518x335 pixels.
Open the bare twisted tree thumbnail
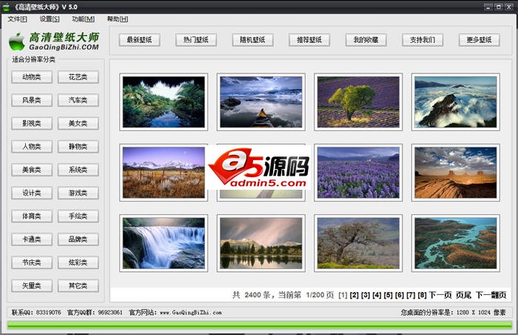(358, 243)
